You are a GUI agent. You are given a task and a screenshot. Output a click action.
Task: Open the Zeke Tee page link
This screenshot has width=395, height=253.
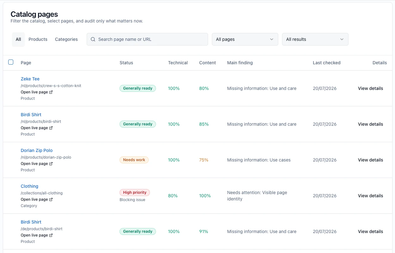point(30,79)
